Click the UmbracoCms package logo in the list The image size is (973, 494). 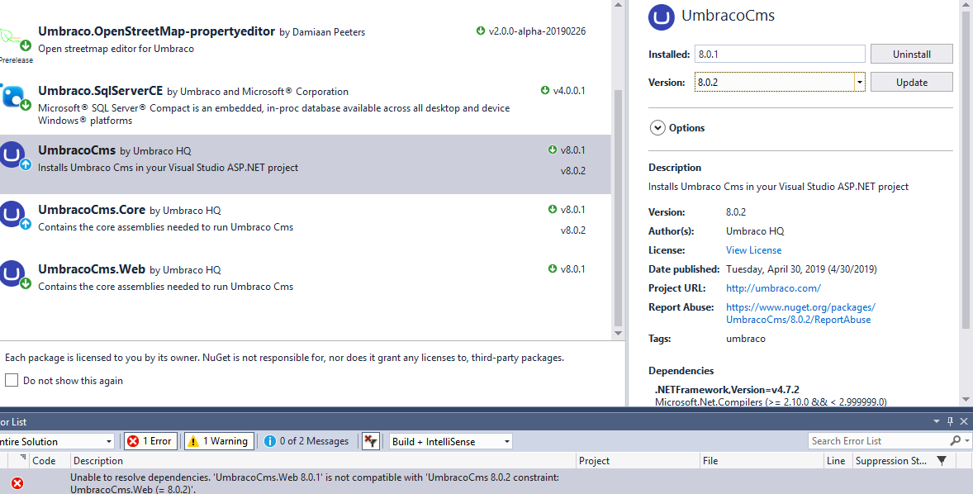click(x=12, y=155)
